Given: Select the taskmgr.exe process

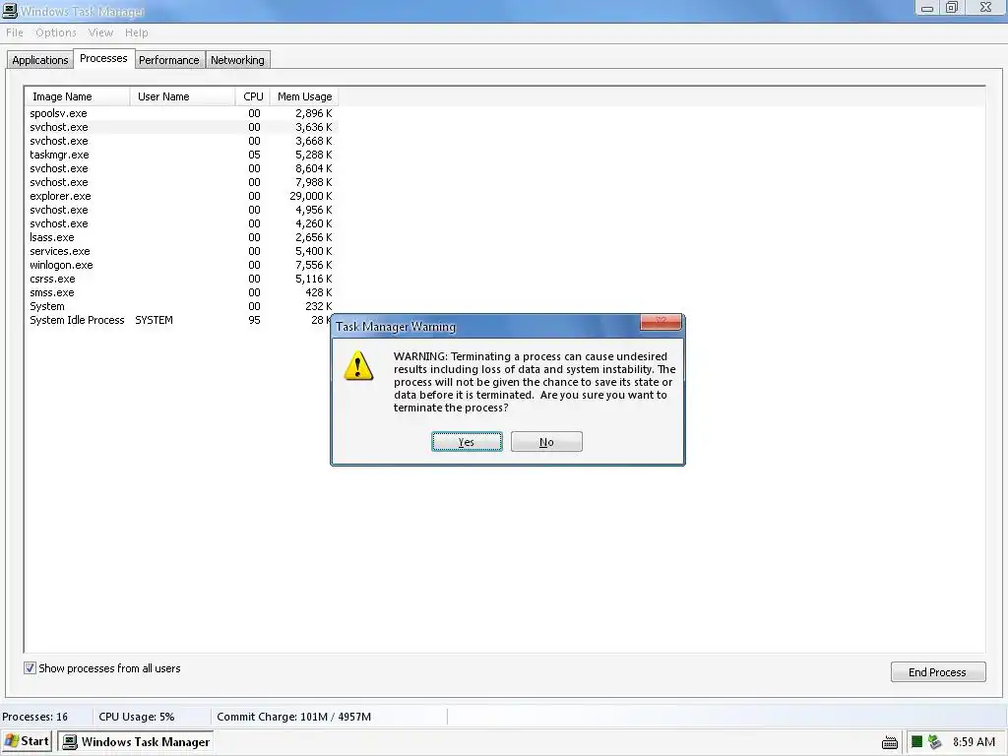Looking at the screenshot, I should 181,155.
